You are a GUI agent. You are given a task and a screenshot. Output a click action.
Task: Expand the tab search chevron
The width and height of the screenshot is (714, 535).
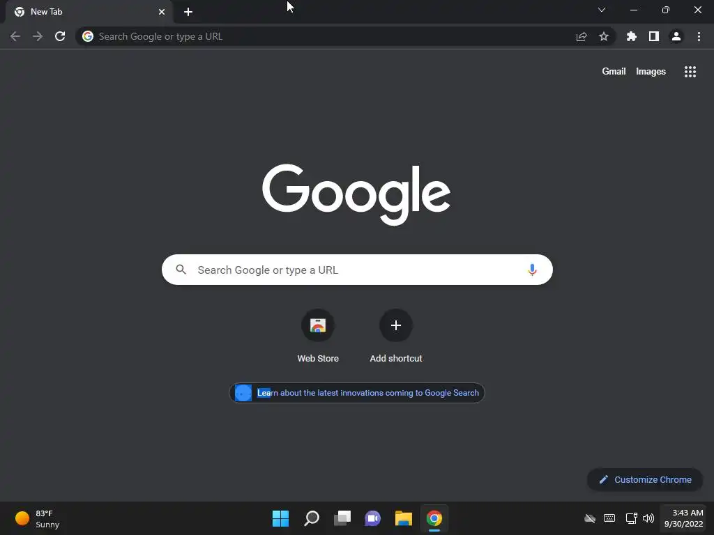(x=602, y=10)
